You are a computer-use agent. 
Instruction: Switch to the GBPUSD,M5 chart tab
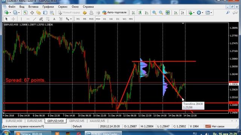[76, 121]
